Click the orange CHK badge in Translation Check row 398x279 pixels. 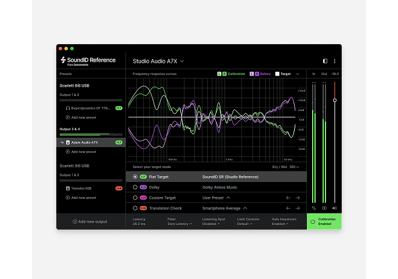point(143,208)
